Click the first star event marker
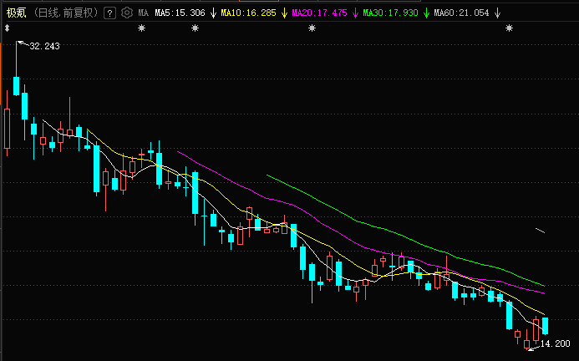This screenshot has width=579, height=361. click(x=142, y=29)
